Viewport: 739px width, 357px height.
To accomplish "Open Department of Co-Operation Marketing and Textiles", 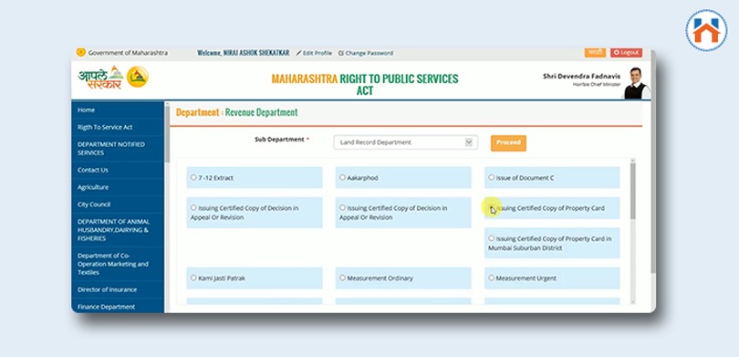I will [118, 264].
